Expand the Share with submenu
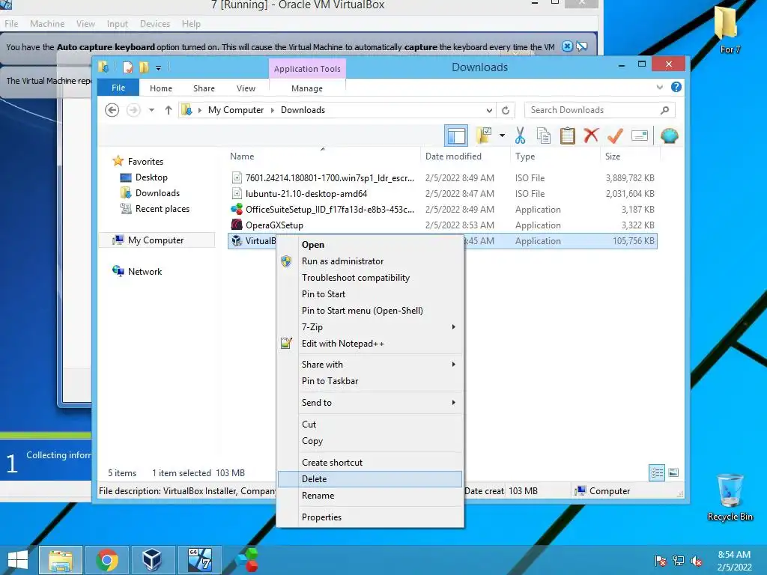 (370, 365)
